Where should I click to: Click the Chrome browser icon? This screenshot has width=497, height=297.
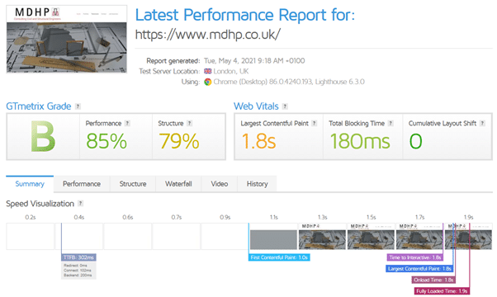coord(207,82)
